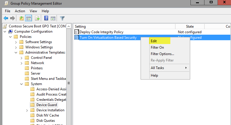Click the Export List toolbar icon
This screenshot has width=231, height=125.
click(37, 18)
